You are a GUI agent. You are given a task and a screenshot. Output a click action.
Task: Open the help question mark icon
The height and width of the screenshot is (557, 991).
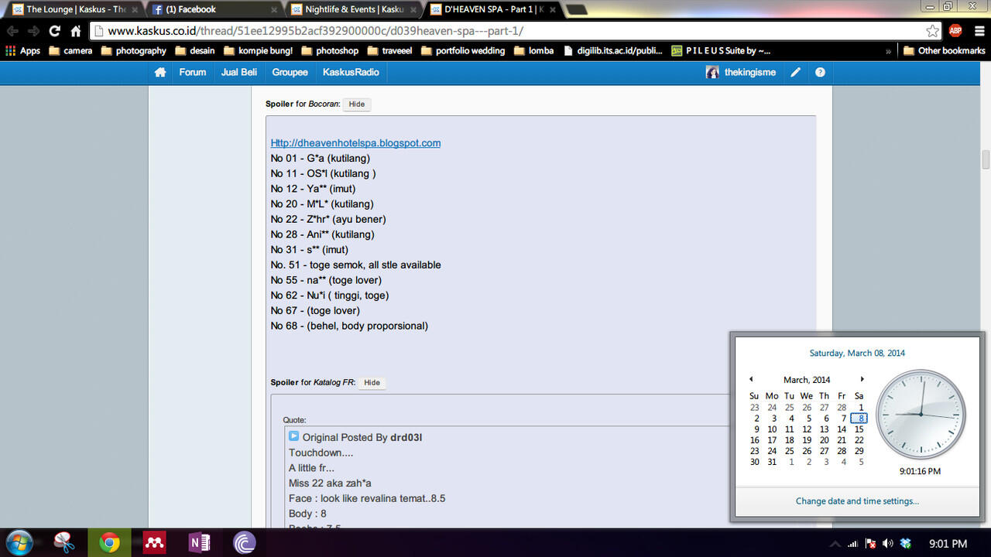click(x=820, y=72)
